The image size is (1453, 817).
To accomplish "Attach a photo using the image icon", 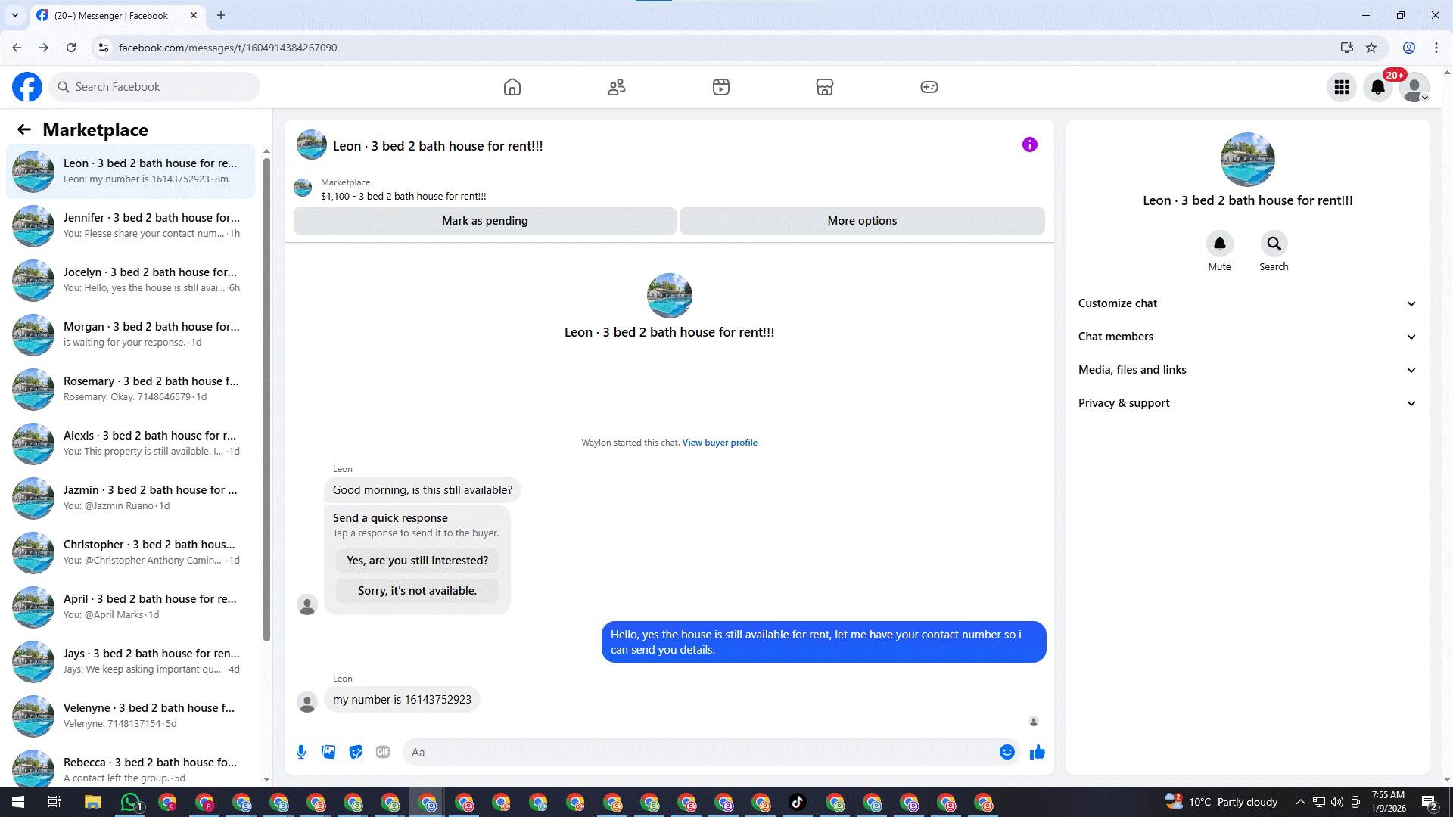I will pyautogui.click(x=328, y=752).
